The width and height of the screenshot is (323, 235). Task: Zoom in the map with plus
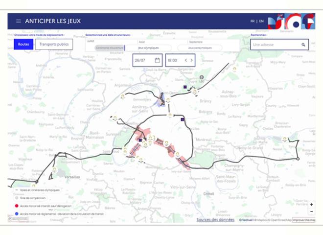(x=311, y=205)
